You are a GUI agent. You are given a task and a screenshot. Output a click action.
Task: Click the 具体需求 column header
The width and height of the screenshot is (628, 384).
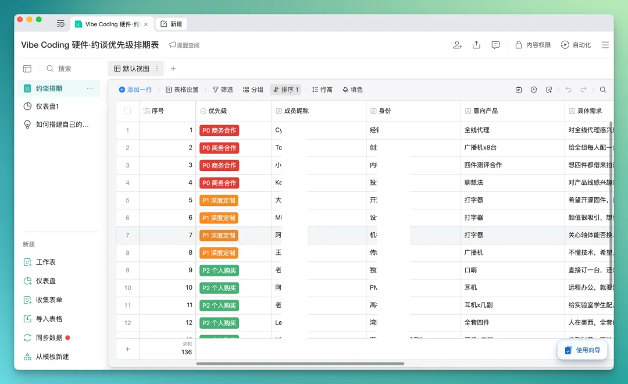[588, 111]
